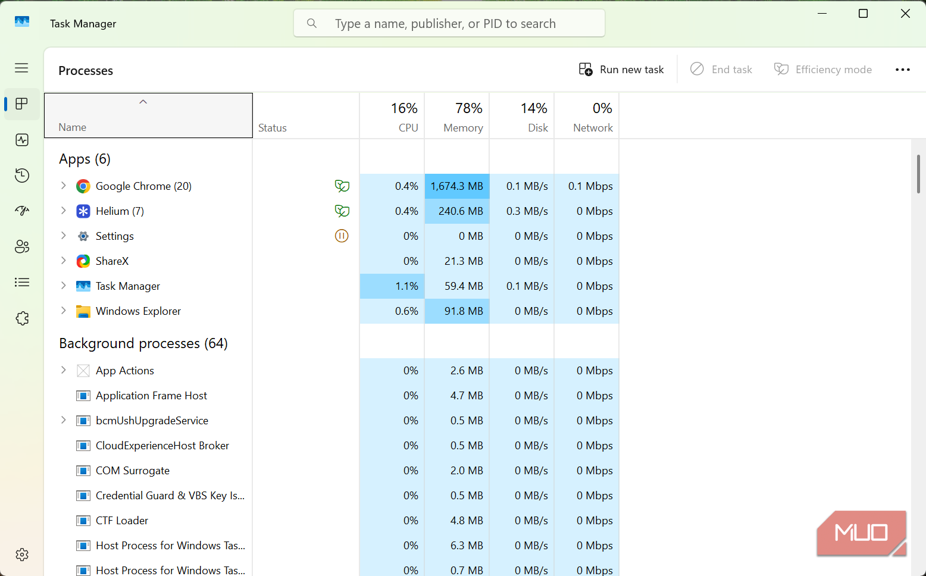
Task: Click the CTF Loader process icon
Action: point(83,521)
